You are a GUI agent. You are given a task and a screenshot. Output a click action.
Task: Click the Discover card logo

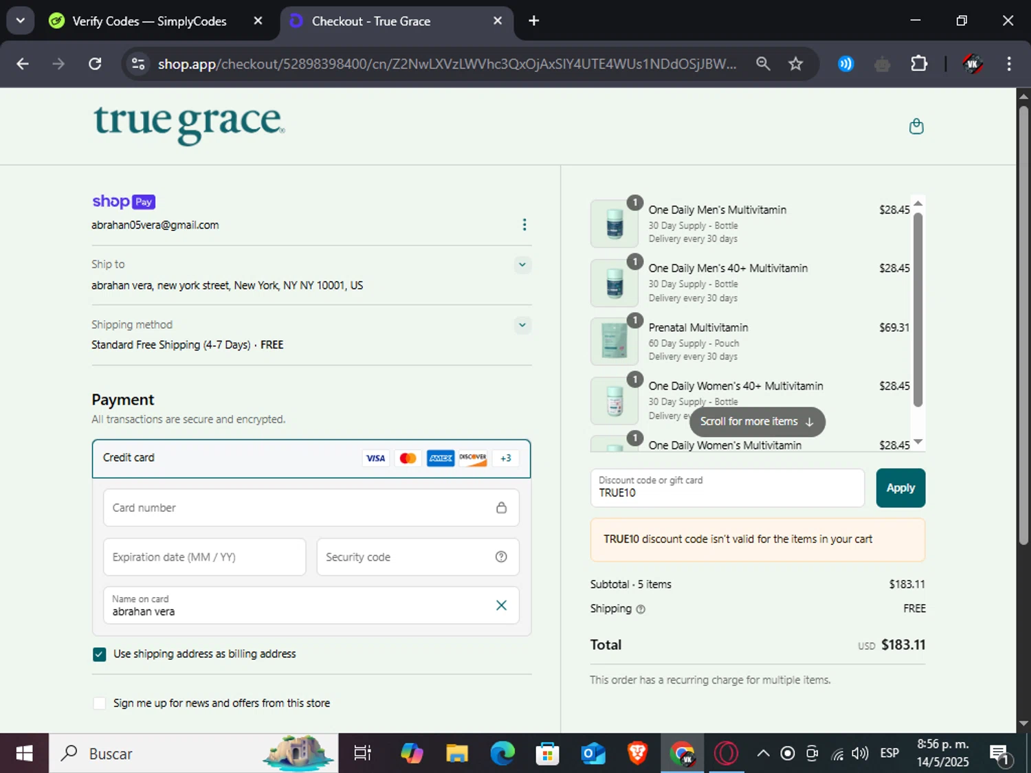point(473,458)
